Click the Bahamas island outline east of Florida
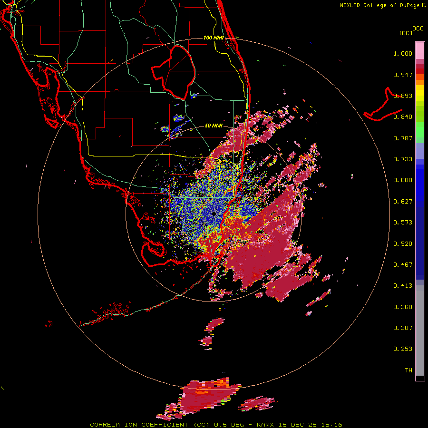Screen dimensions: 428x428 [383, 105]
